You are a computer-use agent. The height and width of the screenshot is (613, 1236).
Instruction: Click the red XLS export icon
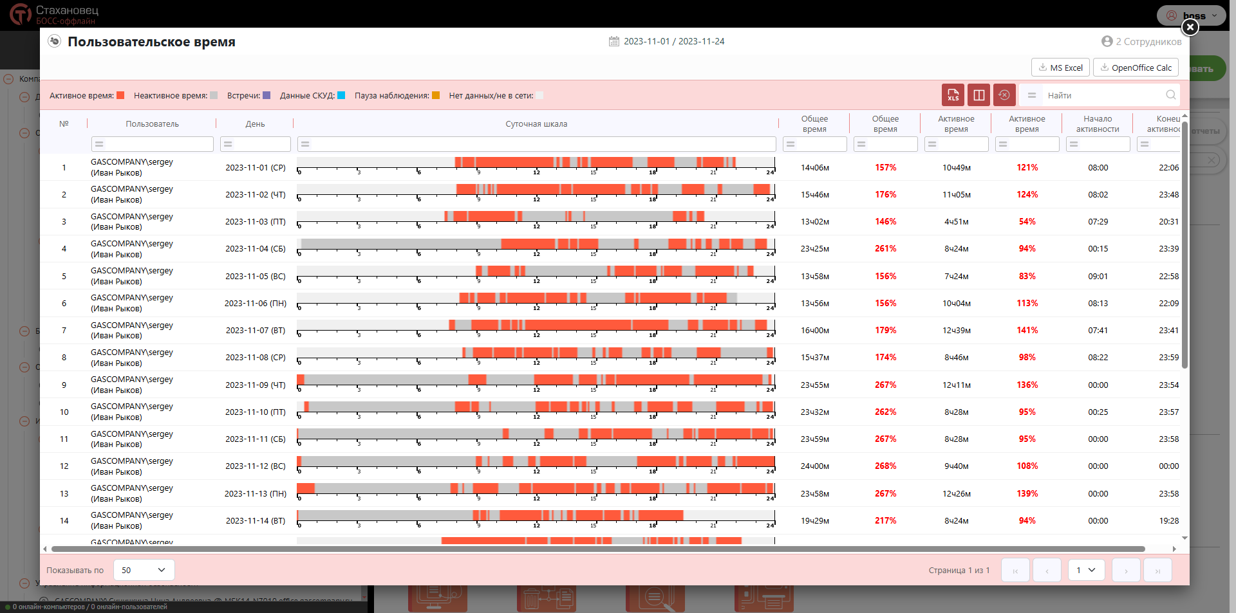pyautogui.click(x=953, y=95)
